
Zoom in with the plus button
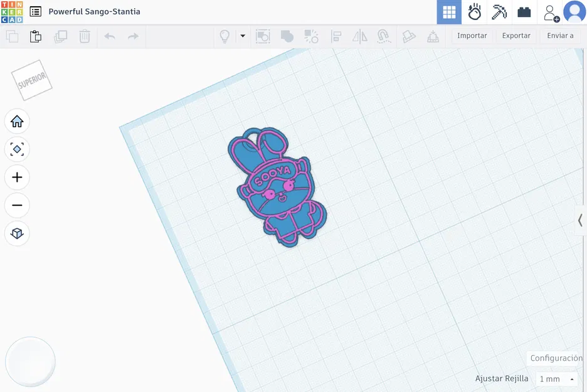[x=17, y=177]
